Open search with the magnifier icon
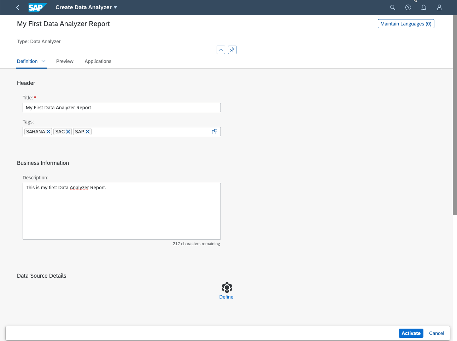457x341 pixels. tap(392, 7)
